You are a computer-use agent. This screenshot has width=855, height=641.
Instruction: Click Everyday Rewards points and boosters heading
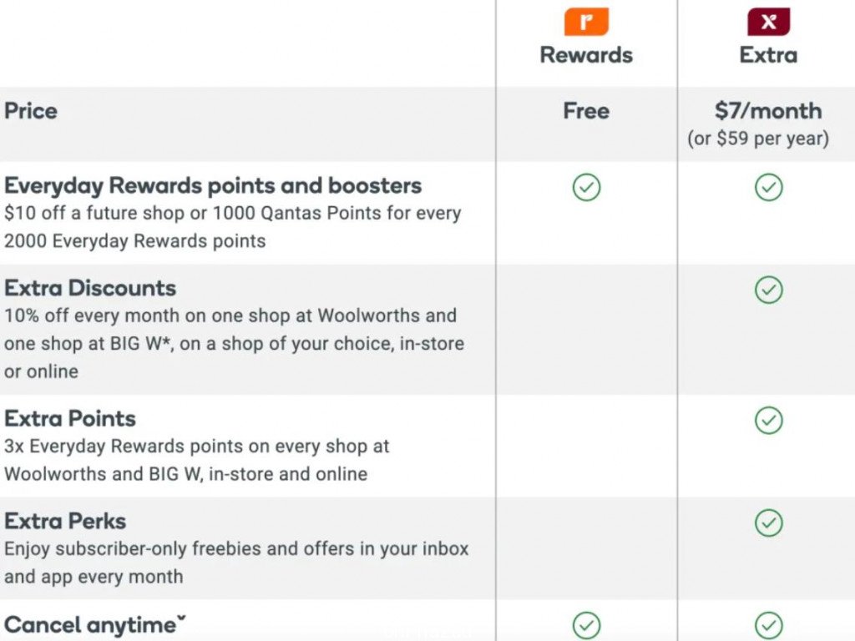(x=213, y=186)
